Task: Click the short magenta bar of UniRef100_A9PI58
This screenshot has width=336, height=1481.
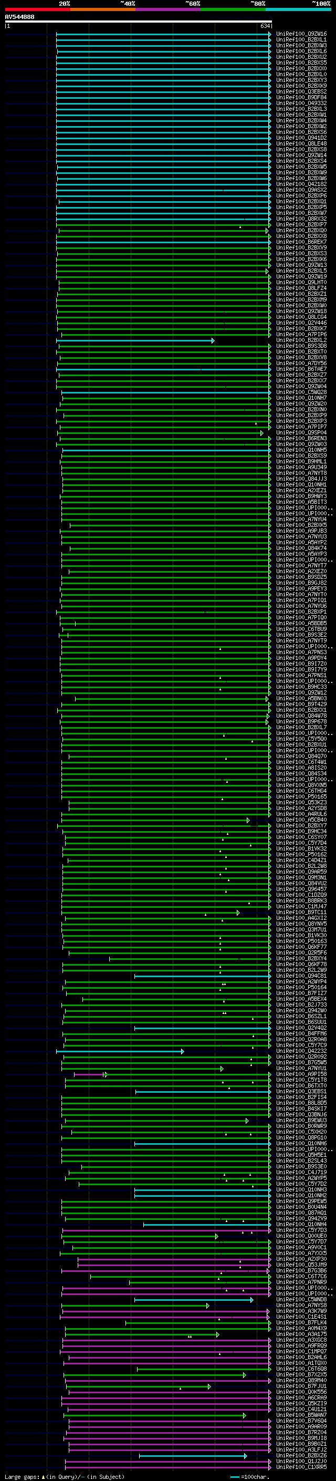Action: click(x=90, y=1074)
